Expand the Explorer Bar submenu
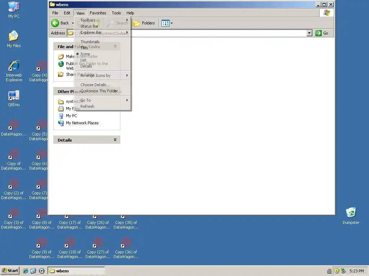The width and height of the screenshot is (369, 276). (102, 32)
